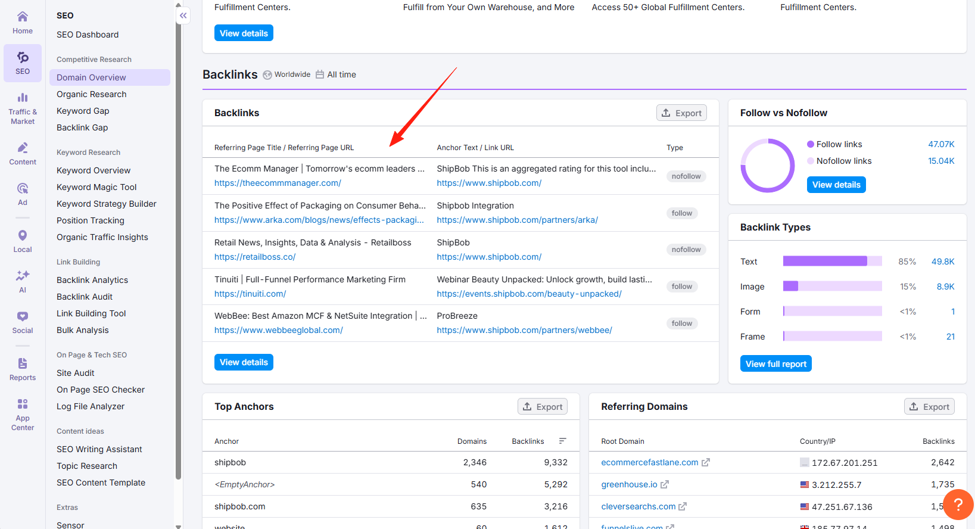Open On Page SEO Checker
975x529 pixels.
(101, 390)
